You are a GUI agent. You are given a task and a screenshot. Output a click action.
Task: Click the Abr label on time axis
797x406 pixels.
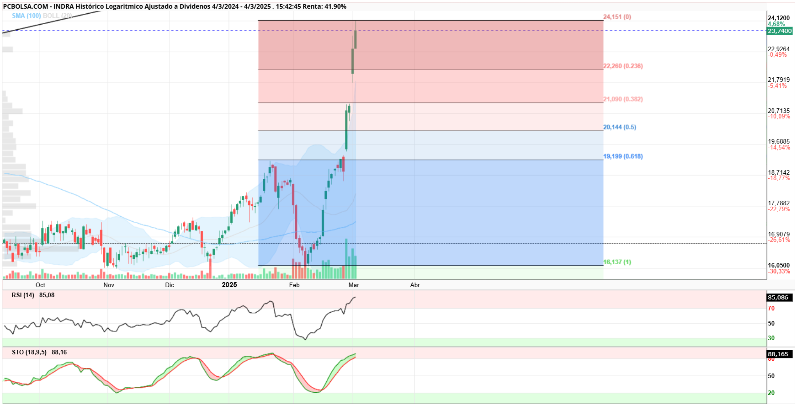[x=415, y=285]
